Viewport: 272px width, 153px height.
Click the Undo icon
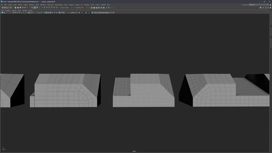coord(23,8)
